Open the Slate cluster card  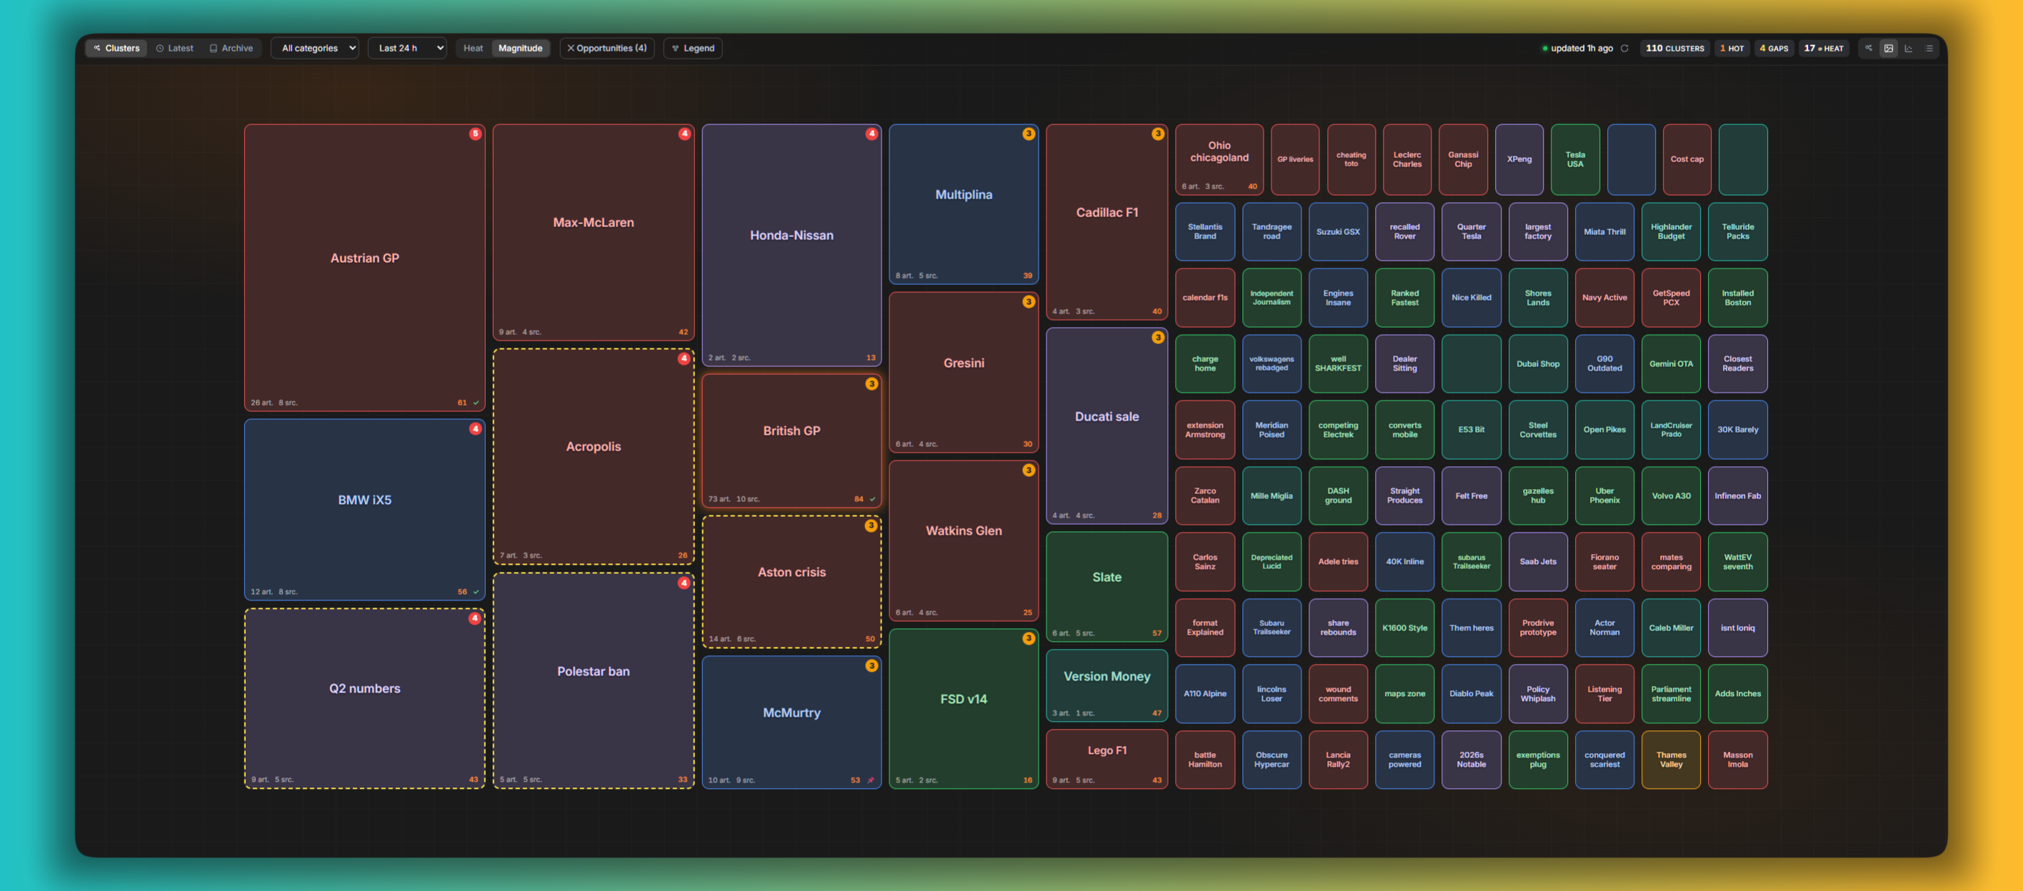(1107, 586)
